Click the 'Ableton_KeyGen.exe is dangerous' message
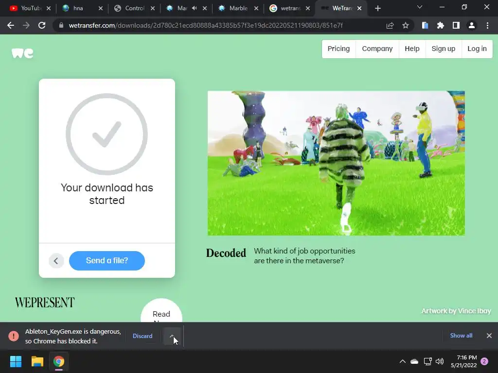The image size is (498, 373). pyautogui.click(x=73, y=336)
